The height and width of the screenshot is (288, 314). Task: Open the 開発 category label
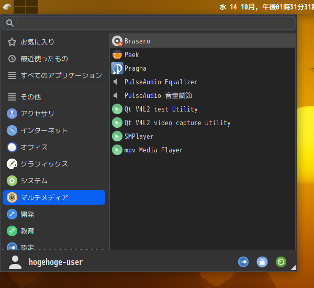point(27,215)
